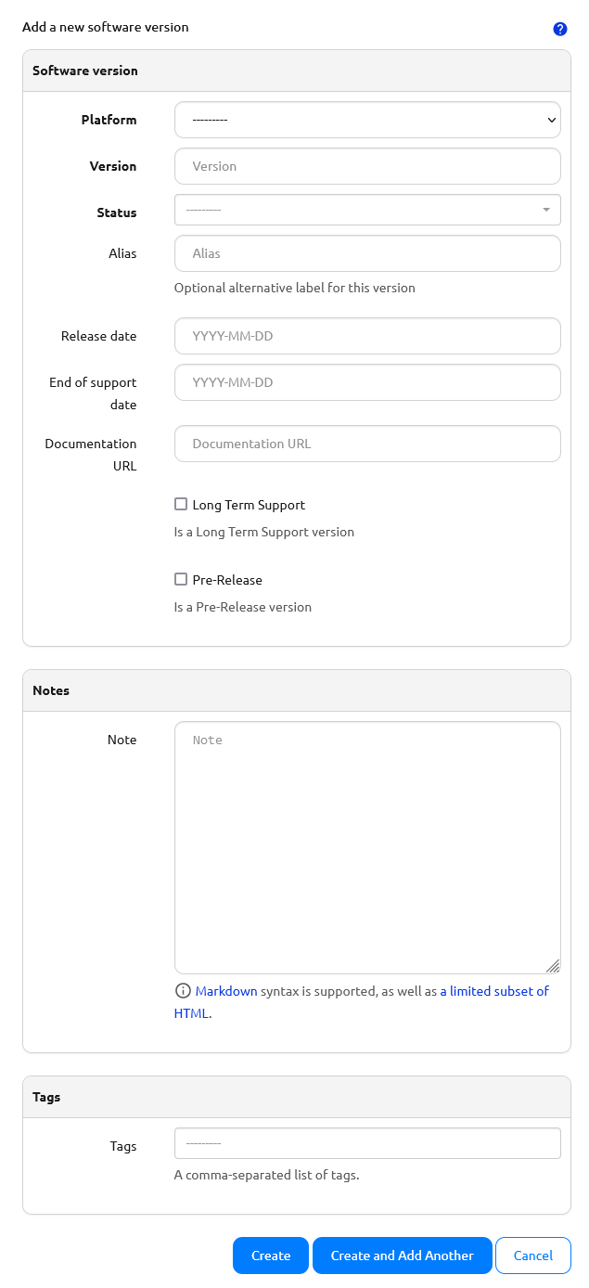Focus the Alias input field
Screen dimensions: 589x1288
[x=366, y=252]
